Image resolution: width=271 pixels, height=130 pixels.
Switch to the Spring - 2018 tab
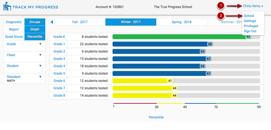coord(182,22)
